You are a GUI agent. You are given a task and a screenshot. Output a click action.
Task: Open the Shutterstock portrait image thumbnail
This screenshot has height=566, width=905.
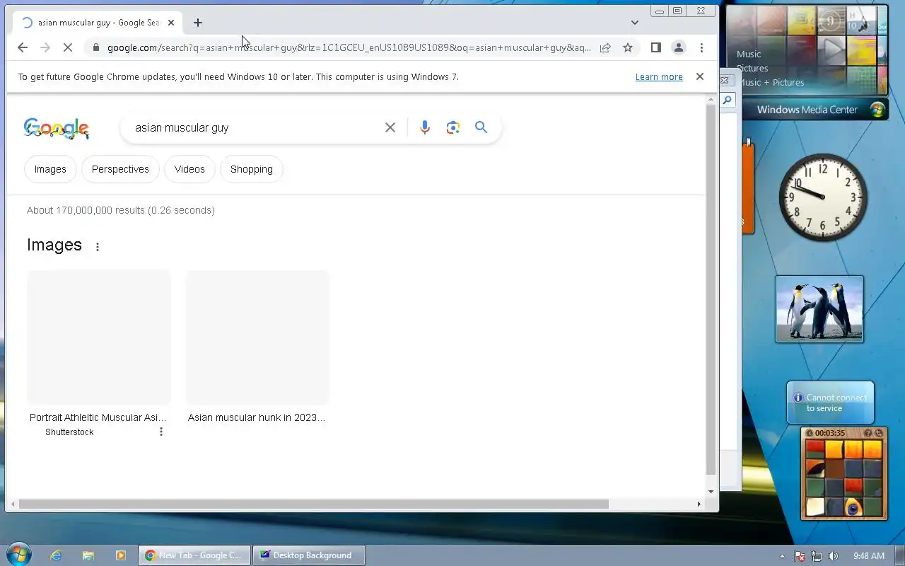[99, 337]
